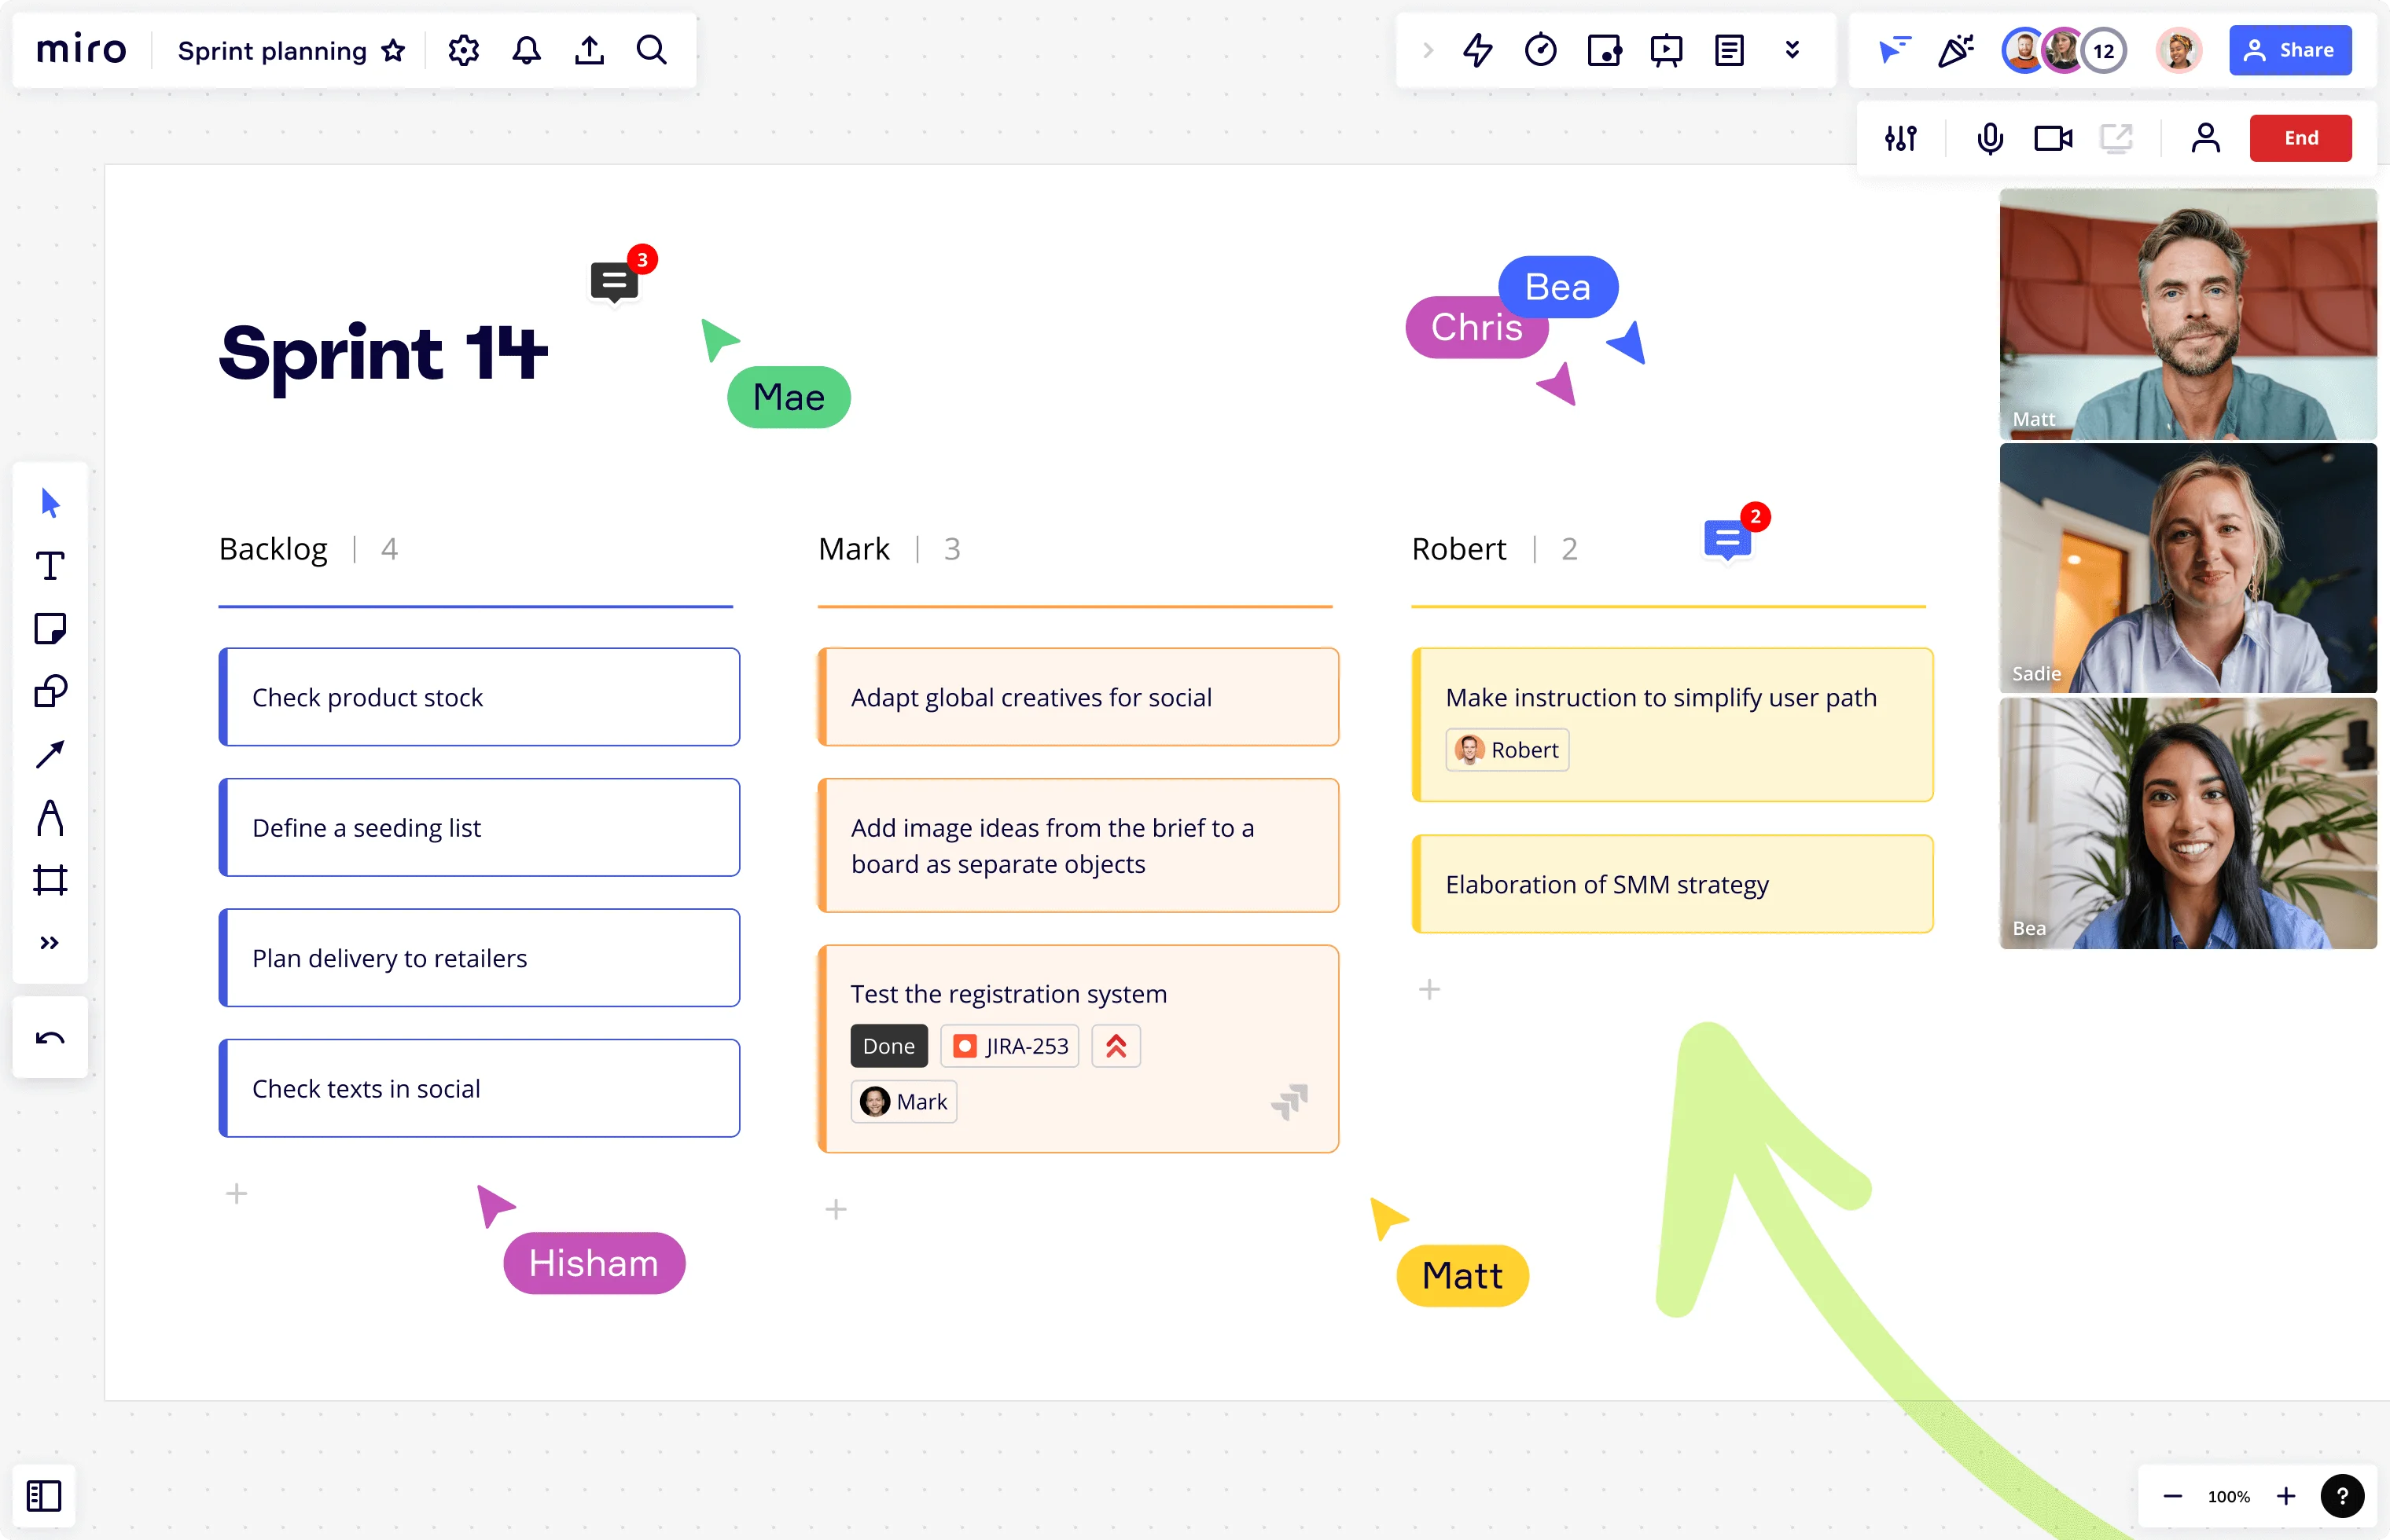Expand the left sidebar collapse arrow

pyautogui.click(x=50, y=941)
